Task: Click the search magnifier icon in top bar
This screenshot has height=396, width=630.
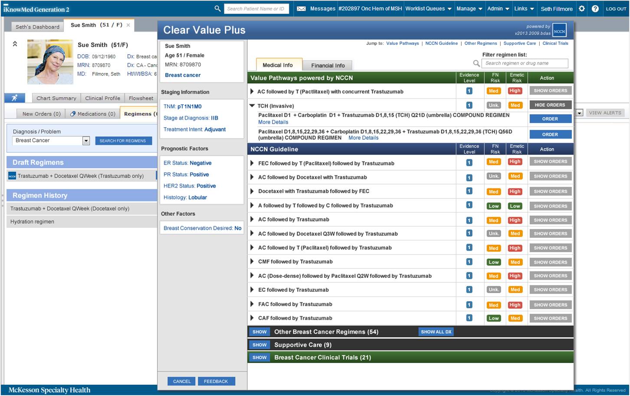Action: (x=217, y=8)
